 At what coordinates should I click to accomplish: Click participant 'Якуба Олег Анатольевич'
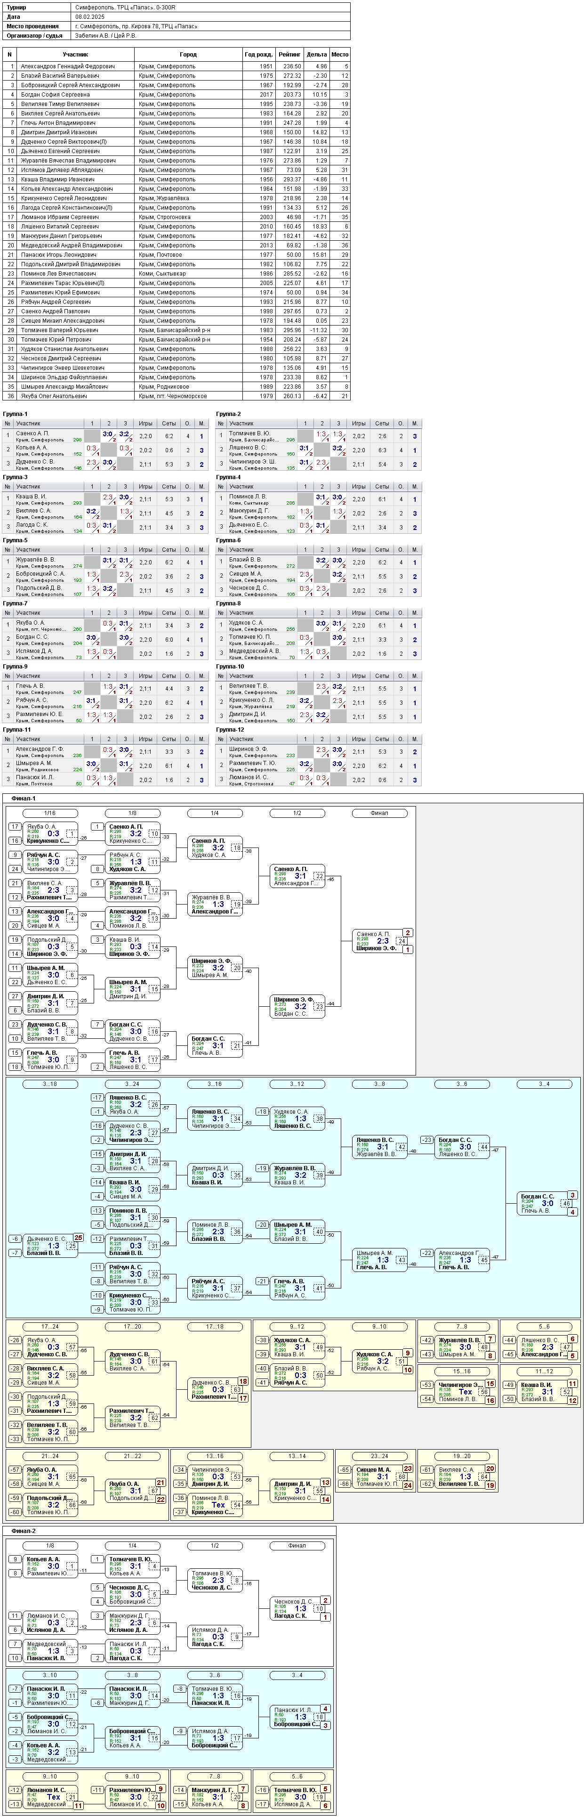coord(54,396)
